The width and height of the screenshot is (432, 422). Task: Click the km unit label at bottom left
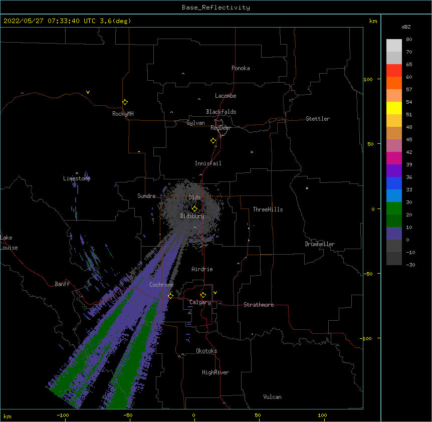click(x=8, y=416)
